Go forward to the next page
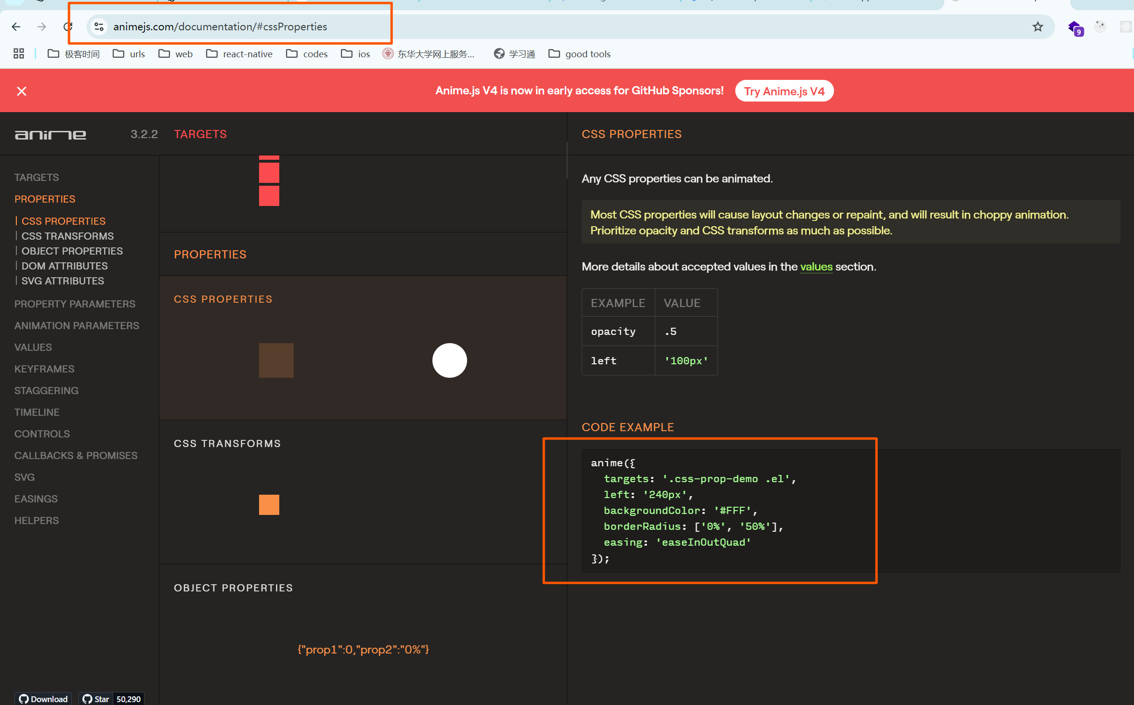Image resolution: width=1134 pixels, height=705 pixels. [42, 27]
